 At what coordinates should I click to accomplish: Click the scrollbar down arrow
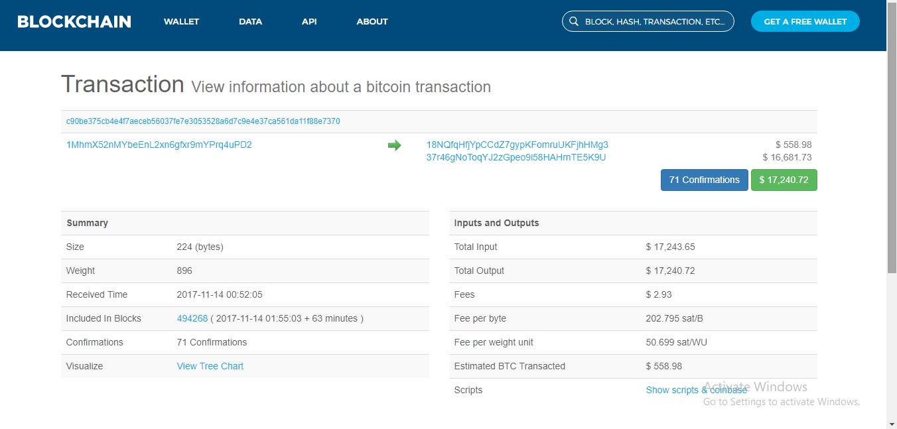(892, 424)
